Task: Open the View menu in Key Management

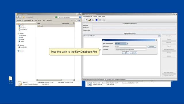Action: coord(100,17)
